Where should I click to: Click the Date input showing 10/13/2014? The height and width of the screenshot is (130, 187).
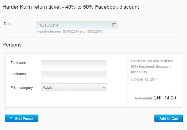[77, 25]
